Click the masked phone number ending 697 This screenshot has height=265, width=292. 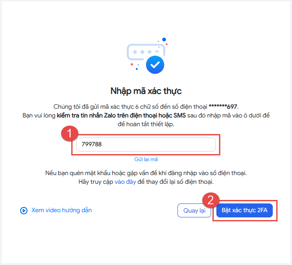(223, 107)
